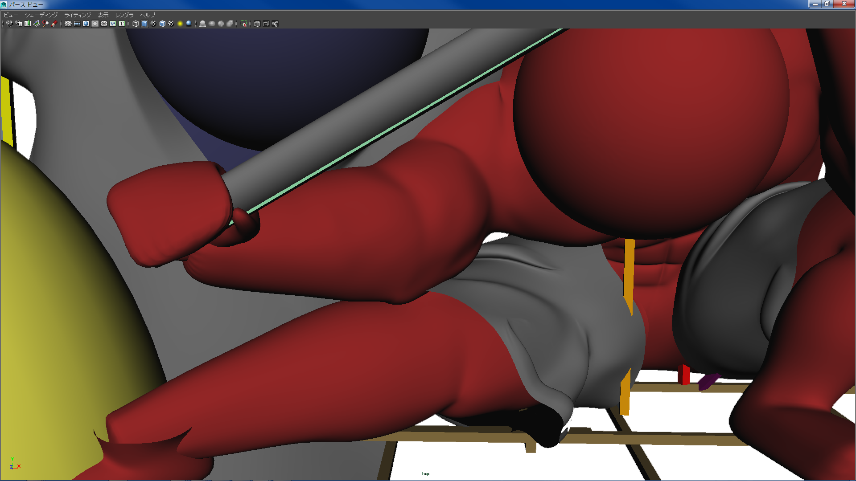
Task: Open the シェーディング menu
Action: 41,15
